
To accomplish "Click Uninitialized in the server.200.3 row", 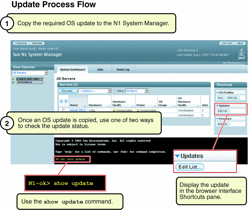I will (x=186, y=111).
